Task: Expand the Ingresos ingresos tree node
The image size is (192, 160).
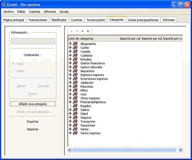Action: [70, 75]
